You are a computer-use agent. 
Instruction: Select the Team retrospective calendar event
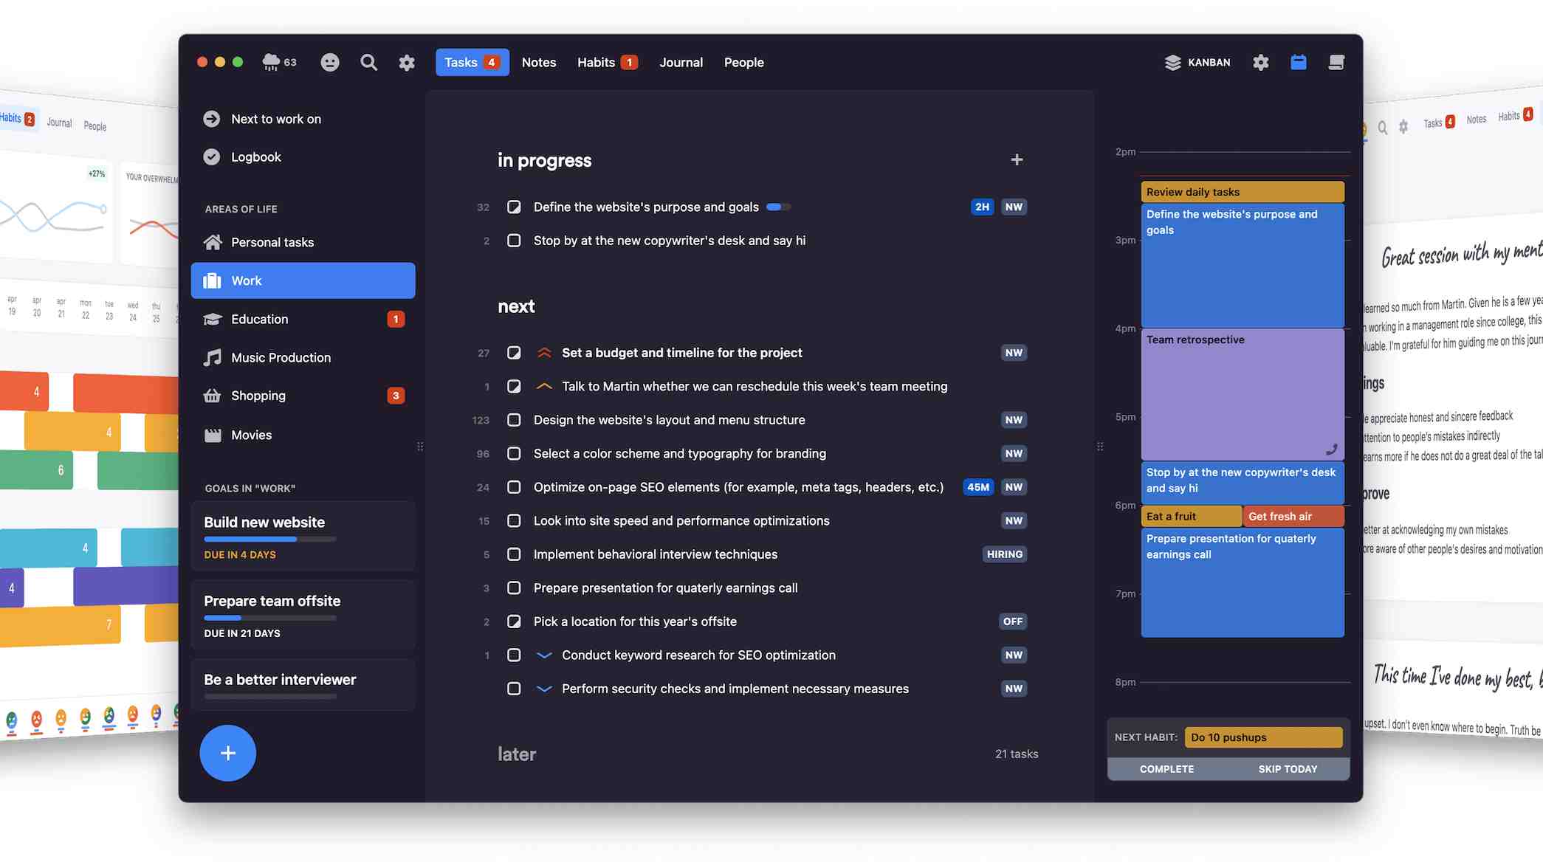click(1242, 395)
